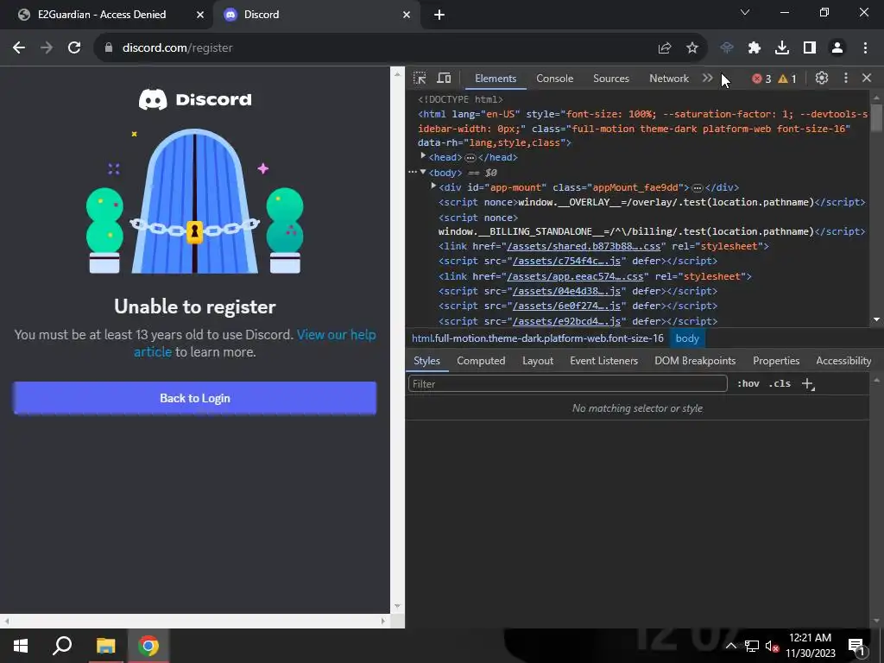Select the DOCTYPE html line

pos(461,99)
